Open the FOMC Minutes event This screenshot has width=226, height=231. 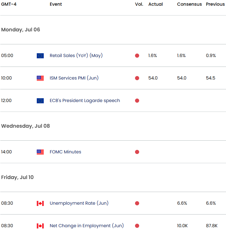pyautogui.click(x=65, y=152)
